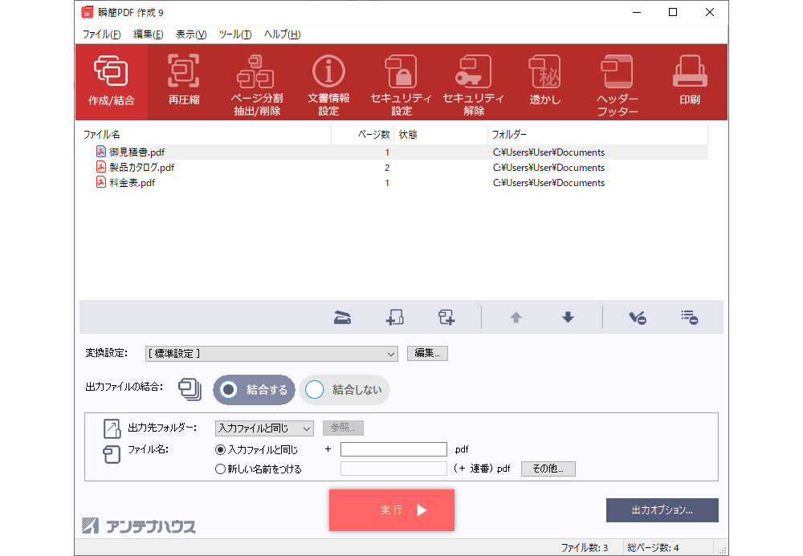This screenshot has height=556, width=803.
Task: Sort by the フォルダー column header
Action: tap(598, 135)
